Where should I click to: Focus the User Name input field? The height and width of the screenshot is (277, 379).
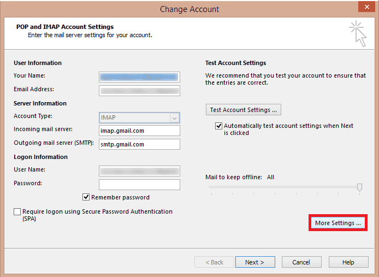(x=139, y=170)
